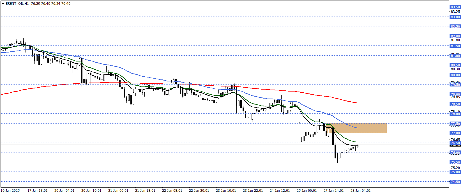This screenshot has width=463, height=194.
Task: Click the 78.50 price level label
Action: click(455, 104)
